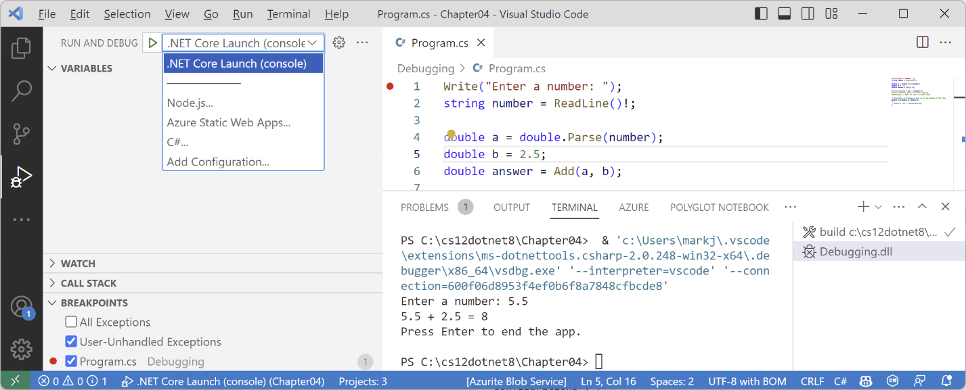Create a new terminal with plus icon
966x390 pixels.
(x=863, y=207)
